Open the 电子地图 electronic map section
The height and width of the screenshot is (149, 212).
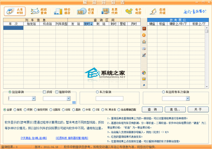pos(133,11)
